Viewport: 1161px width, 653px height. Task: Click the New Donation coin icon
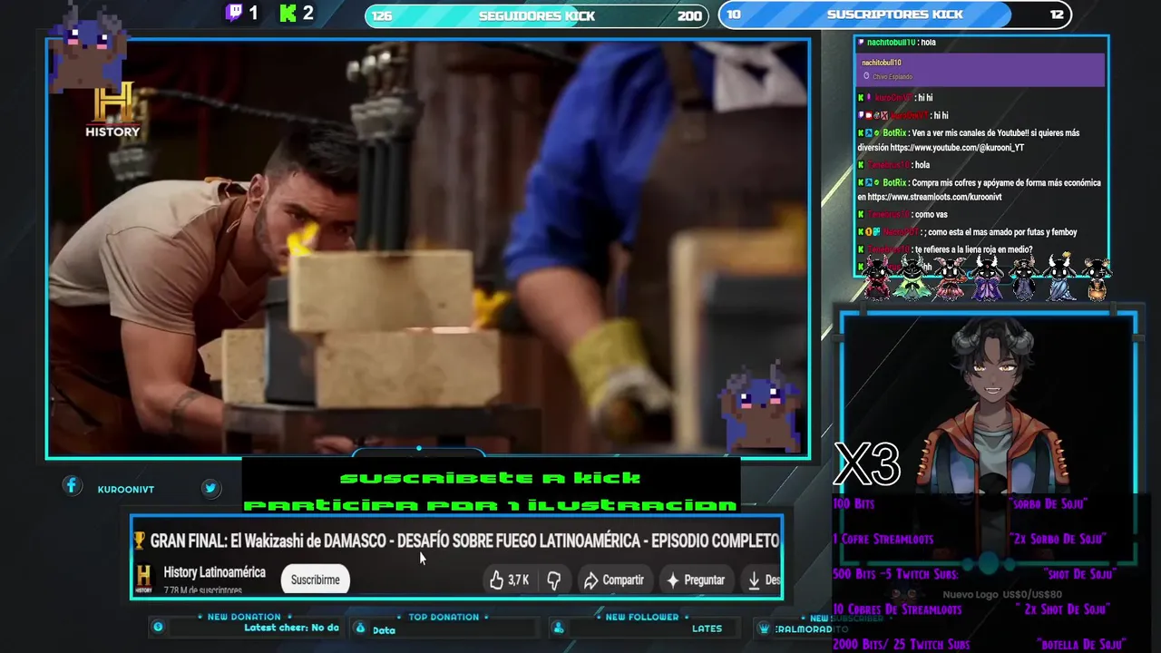click(x=158, y=627)
